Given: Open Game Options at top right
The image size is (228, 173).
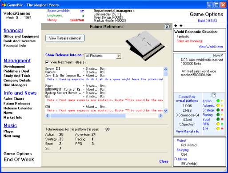Looking at the screenshot, I should [206, 14].
